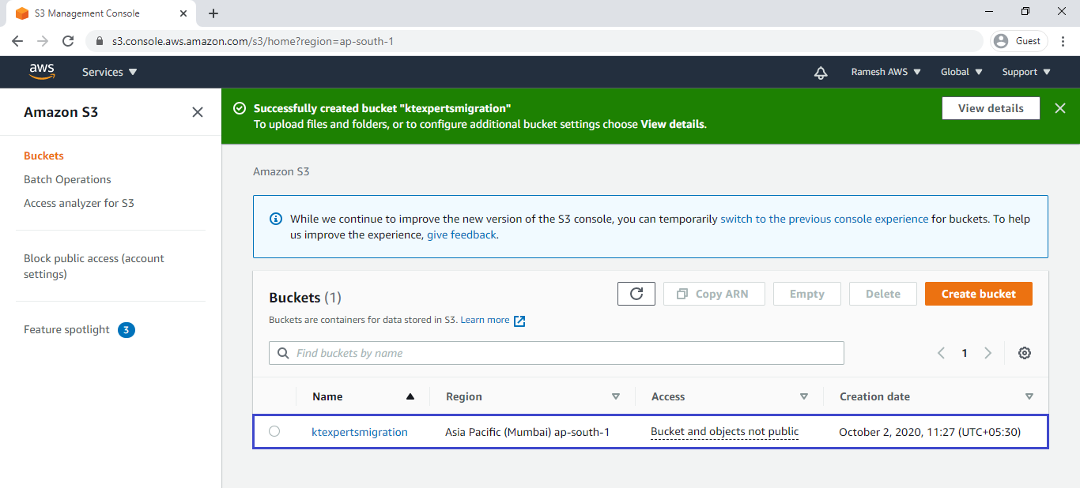
Task: Open the Guest profile menu
Action: click(x=1019, y=41)
